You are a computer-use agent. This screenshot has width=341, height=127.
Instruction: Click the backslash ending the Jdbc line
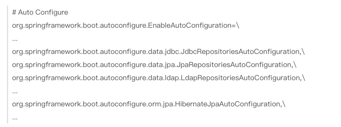click(x=303, y=52)
